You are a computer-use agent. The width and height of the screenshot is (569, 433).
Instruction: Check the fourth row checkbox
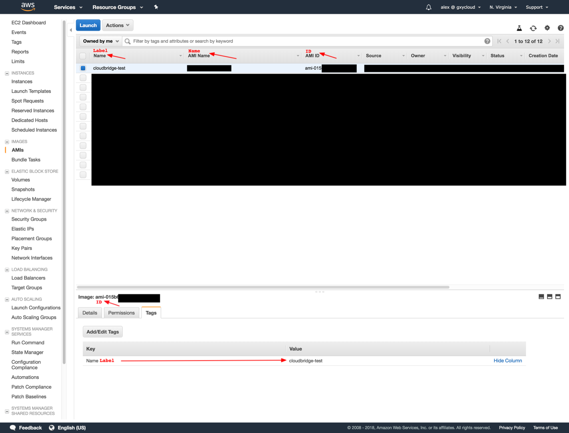83,97
